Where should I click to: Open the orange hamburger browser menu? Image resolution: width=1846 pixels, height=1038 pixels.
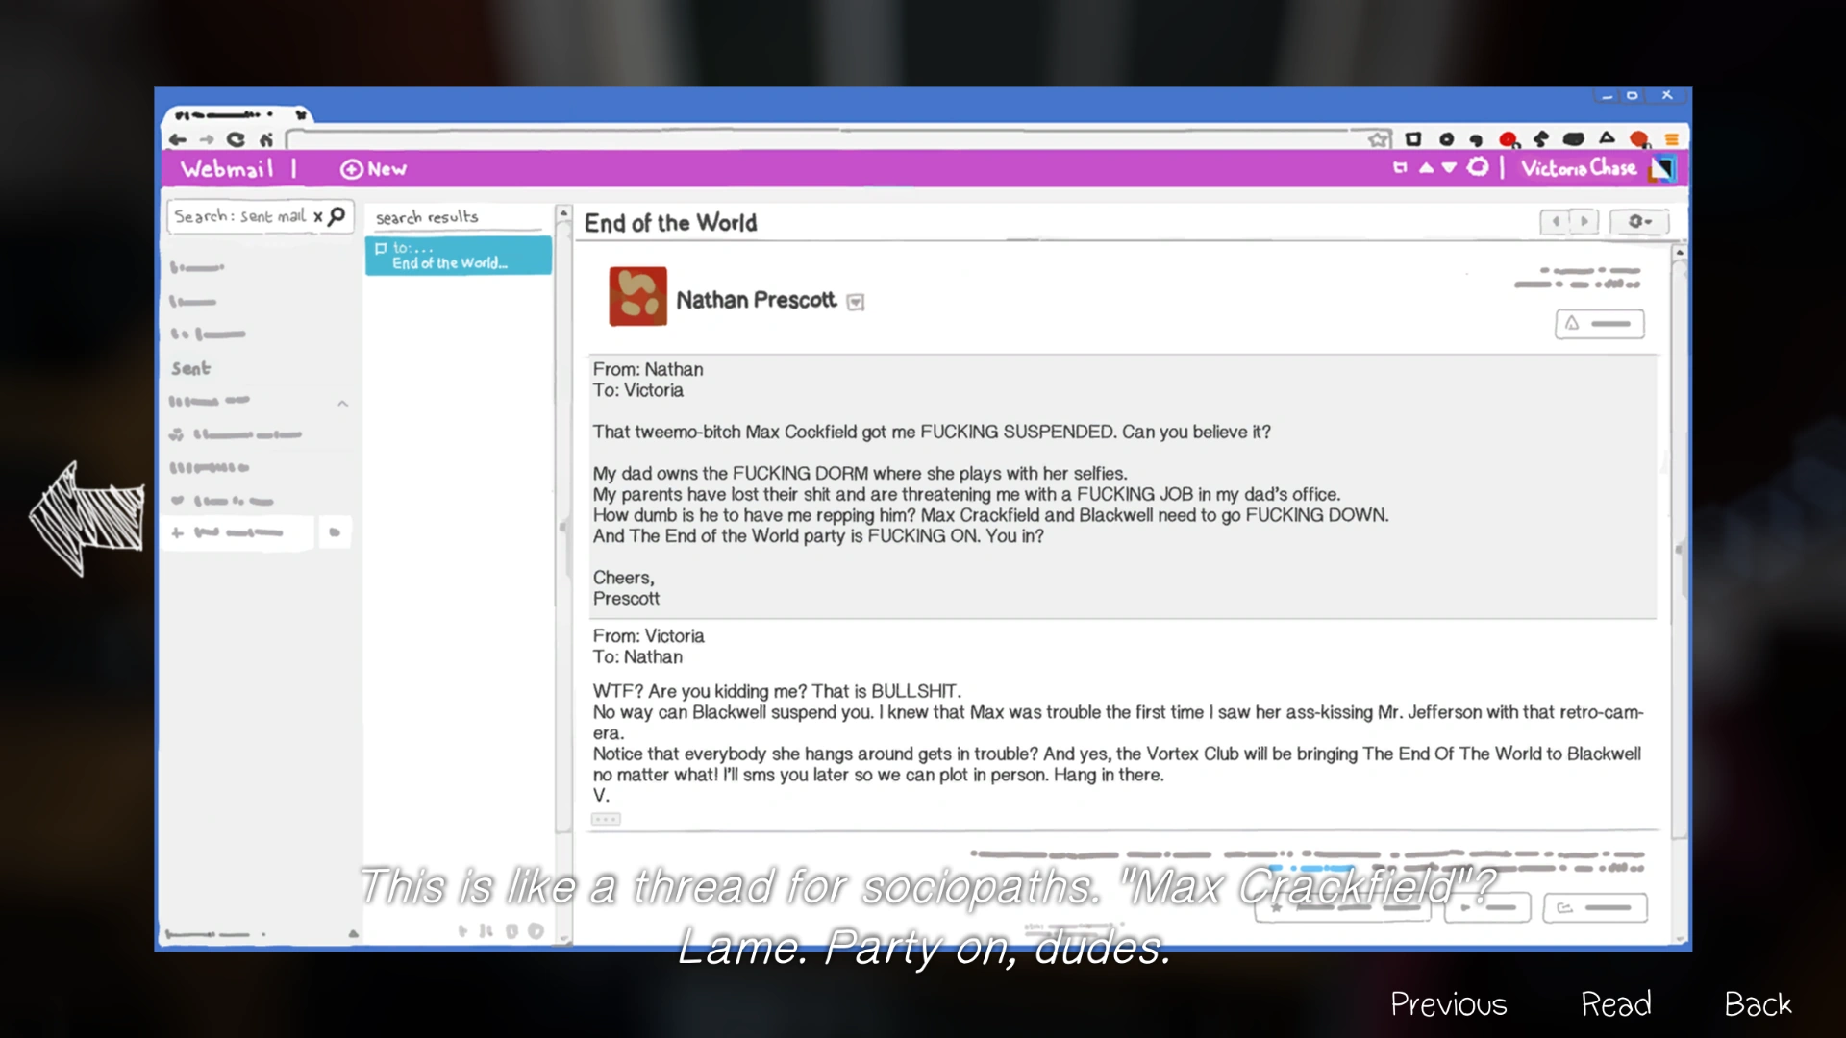point(1671,140)
